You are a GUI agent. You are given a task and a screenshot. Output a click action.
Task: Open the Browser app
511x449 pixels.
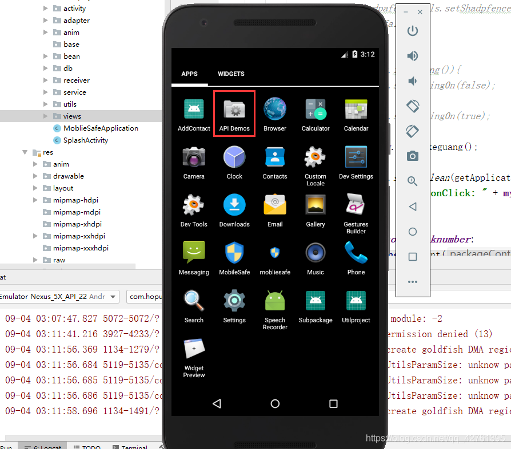[x=275, y=115]
